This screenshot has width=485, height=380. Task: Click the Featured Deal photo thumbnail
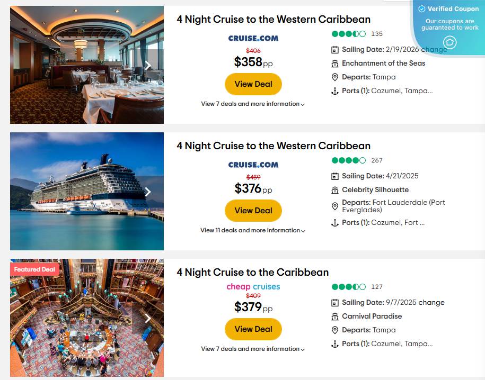(86, 318)
